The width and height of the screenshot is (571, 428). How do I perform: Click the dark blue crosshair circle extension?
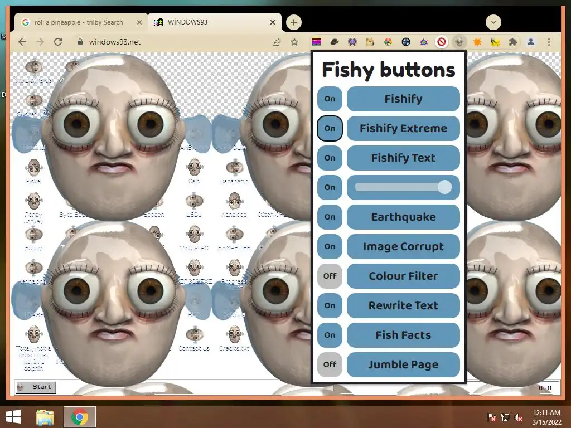coord(406,42)
